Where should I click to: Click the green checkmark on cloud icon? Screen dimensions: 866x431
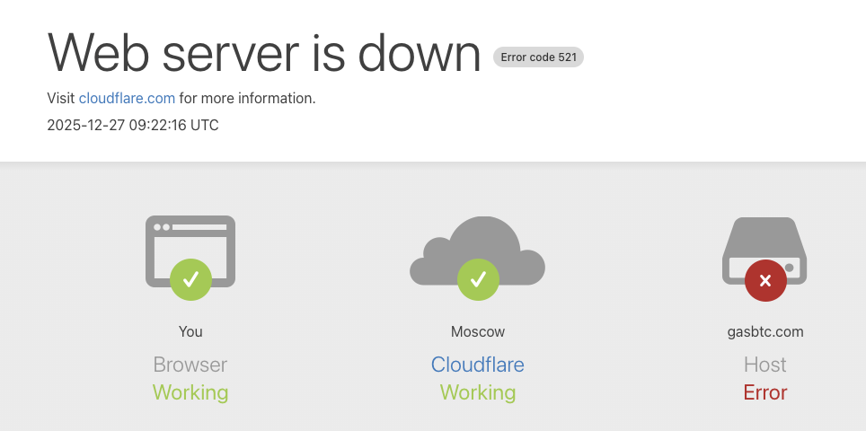[x=478, y=279]
